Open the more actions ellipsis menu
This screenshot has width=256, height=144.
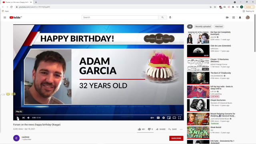pyautogui.click(x=181, y=129)
